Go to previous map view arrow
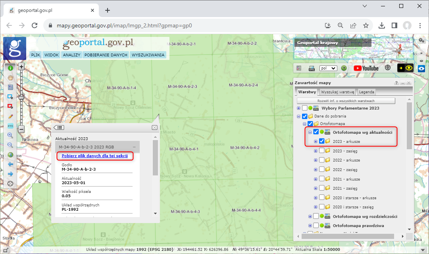This screenshot has width=429, height=254. (x=11, y=164)
